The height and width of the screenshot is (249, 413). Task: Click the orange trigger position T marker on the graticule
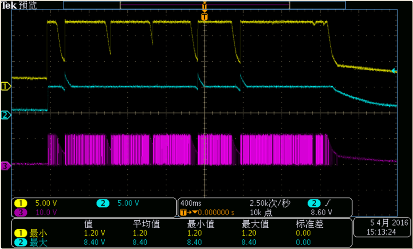click(204, 17)
